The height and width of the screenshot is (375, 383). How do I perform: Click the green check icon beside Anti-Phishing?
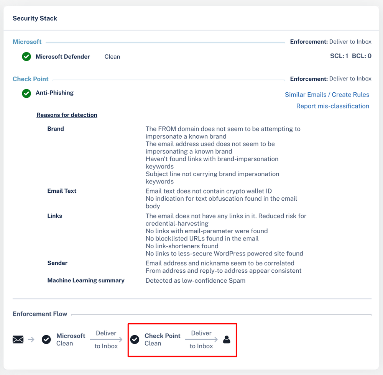click(x=26, y=93)
